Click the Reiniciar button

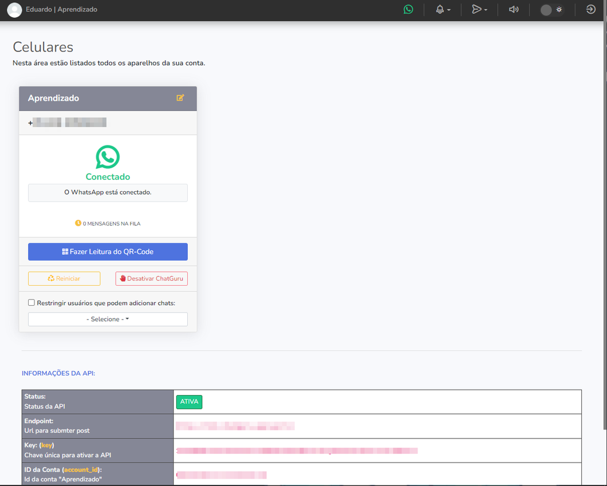pyautogui.click(x=64, y=279)
